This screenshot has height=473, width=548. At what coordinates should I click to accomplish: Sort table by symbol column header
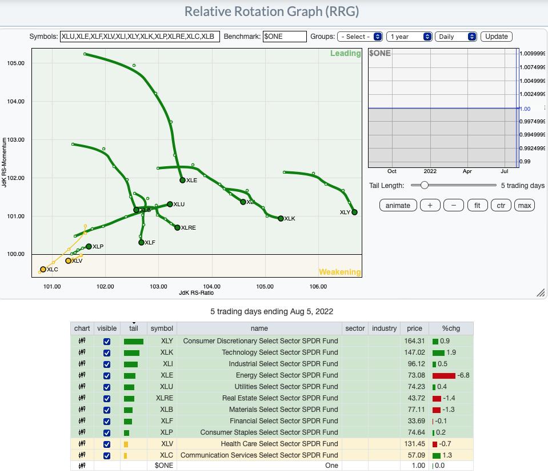(x=162, y=328)
